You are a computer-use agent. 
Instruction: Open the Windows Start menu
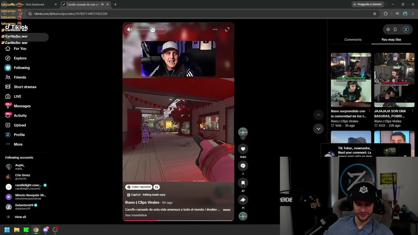tap(7, 230)
